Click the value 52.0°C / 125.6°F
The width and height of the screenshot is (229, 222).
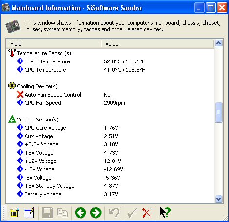point(125,61)
